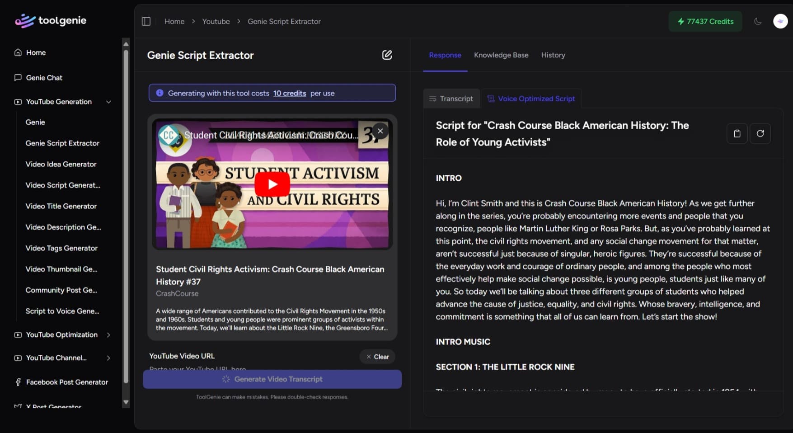793x433 pixels.
Task: Click the video description text
Action: tap(272, 319)
